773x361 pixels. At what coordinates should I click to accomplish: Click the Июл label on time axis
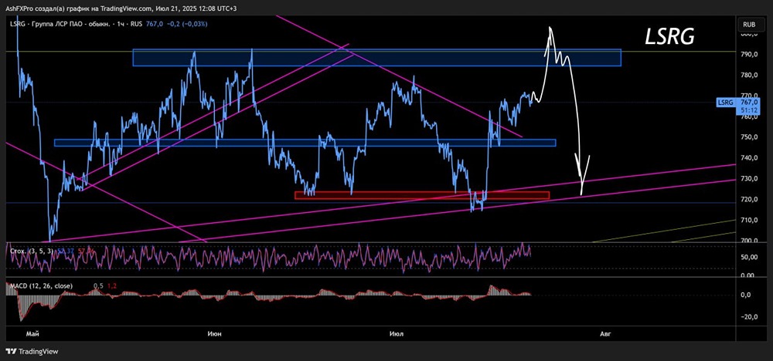396,334
